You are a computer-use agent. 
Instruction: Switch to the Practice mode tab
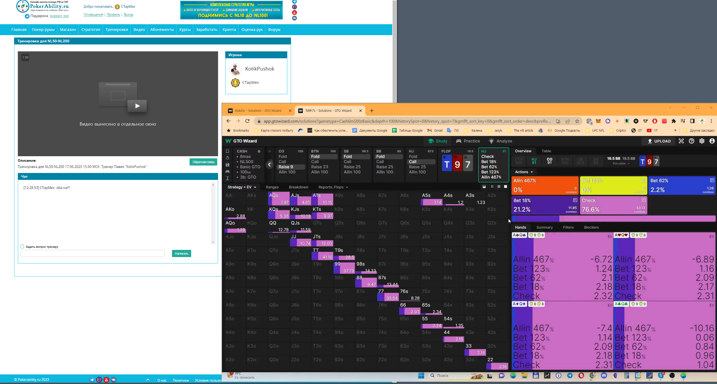pos(468,141)
